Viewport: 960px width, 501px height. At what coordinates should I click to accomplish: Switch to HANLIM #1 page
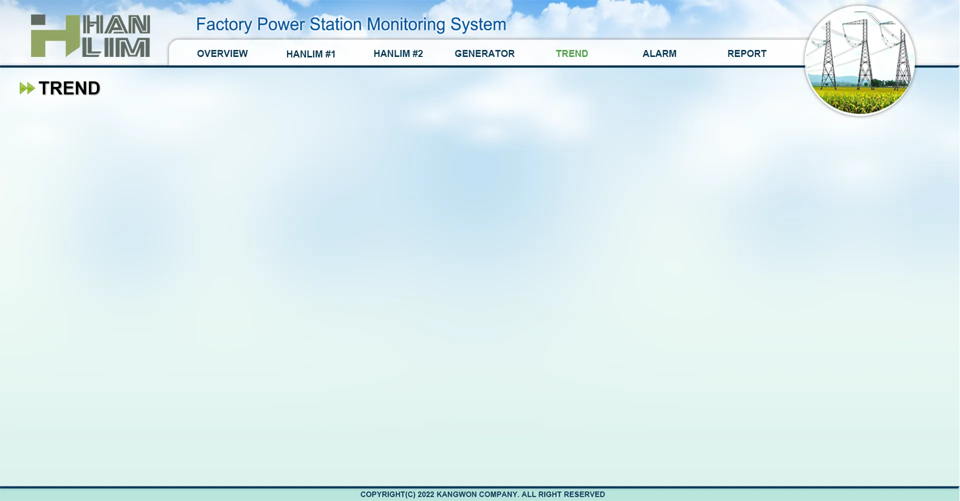click(310, 54)
